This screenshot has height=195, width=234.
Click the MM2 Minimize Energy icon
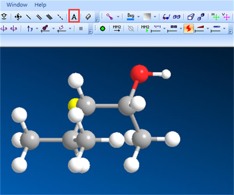coord(117,29)
